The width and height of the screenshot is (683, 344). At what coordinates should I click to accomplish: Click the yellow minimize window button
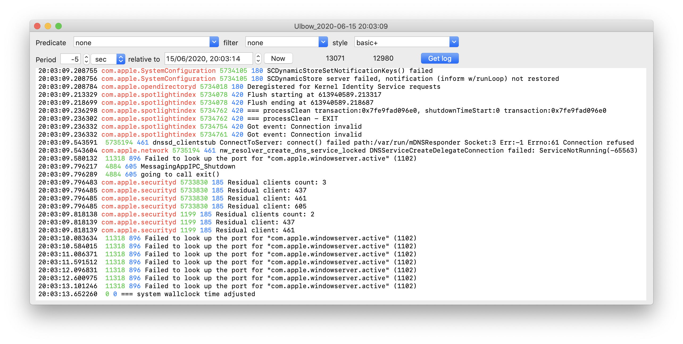[x=48, y=26]
